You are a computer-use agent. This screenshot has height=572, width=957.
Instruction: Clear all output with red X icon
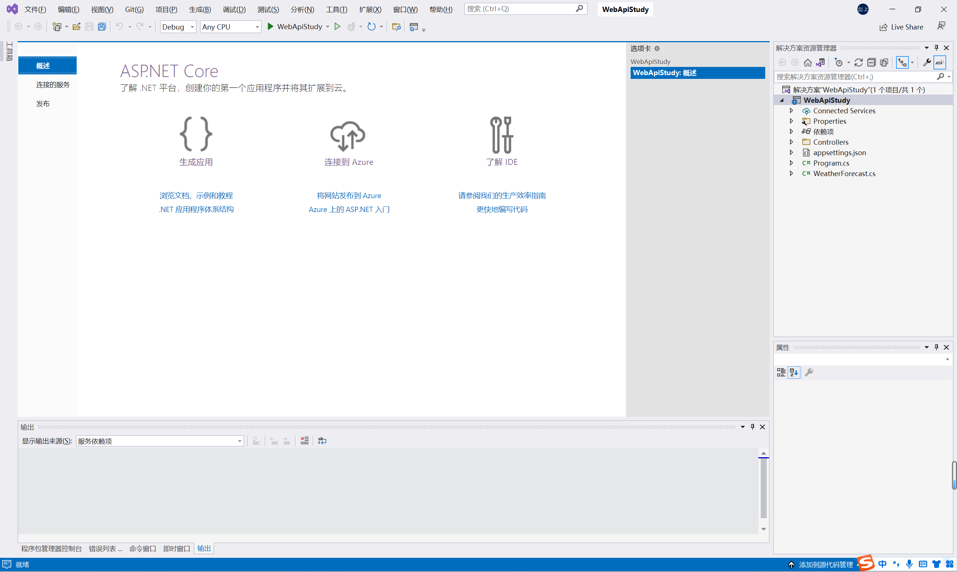tap(304, 441)
